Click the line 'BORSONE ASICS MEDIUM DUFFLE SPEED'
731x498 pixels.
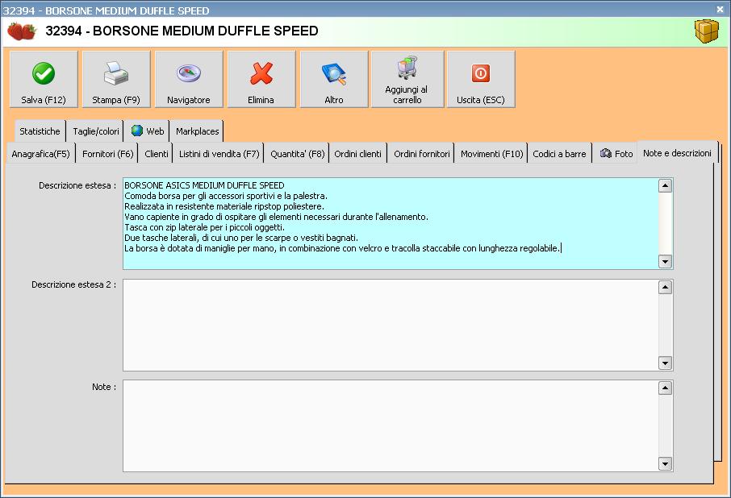(204, 185)
